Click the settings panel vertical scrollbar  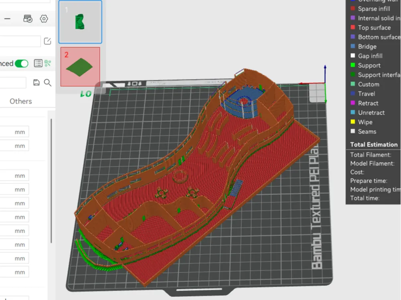(51, 181)
